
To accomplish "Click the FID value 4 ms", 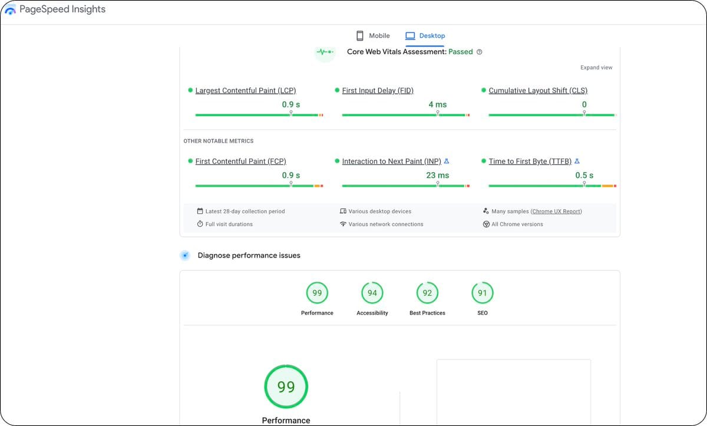I will tap(437, 104).
